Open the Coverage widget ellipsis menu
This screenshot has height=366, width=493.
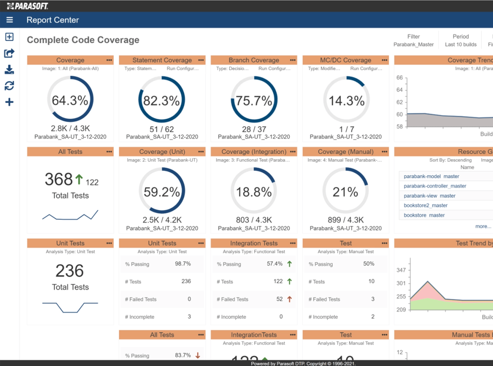pyautogui.click(x=109, y=60)
